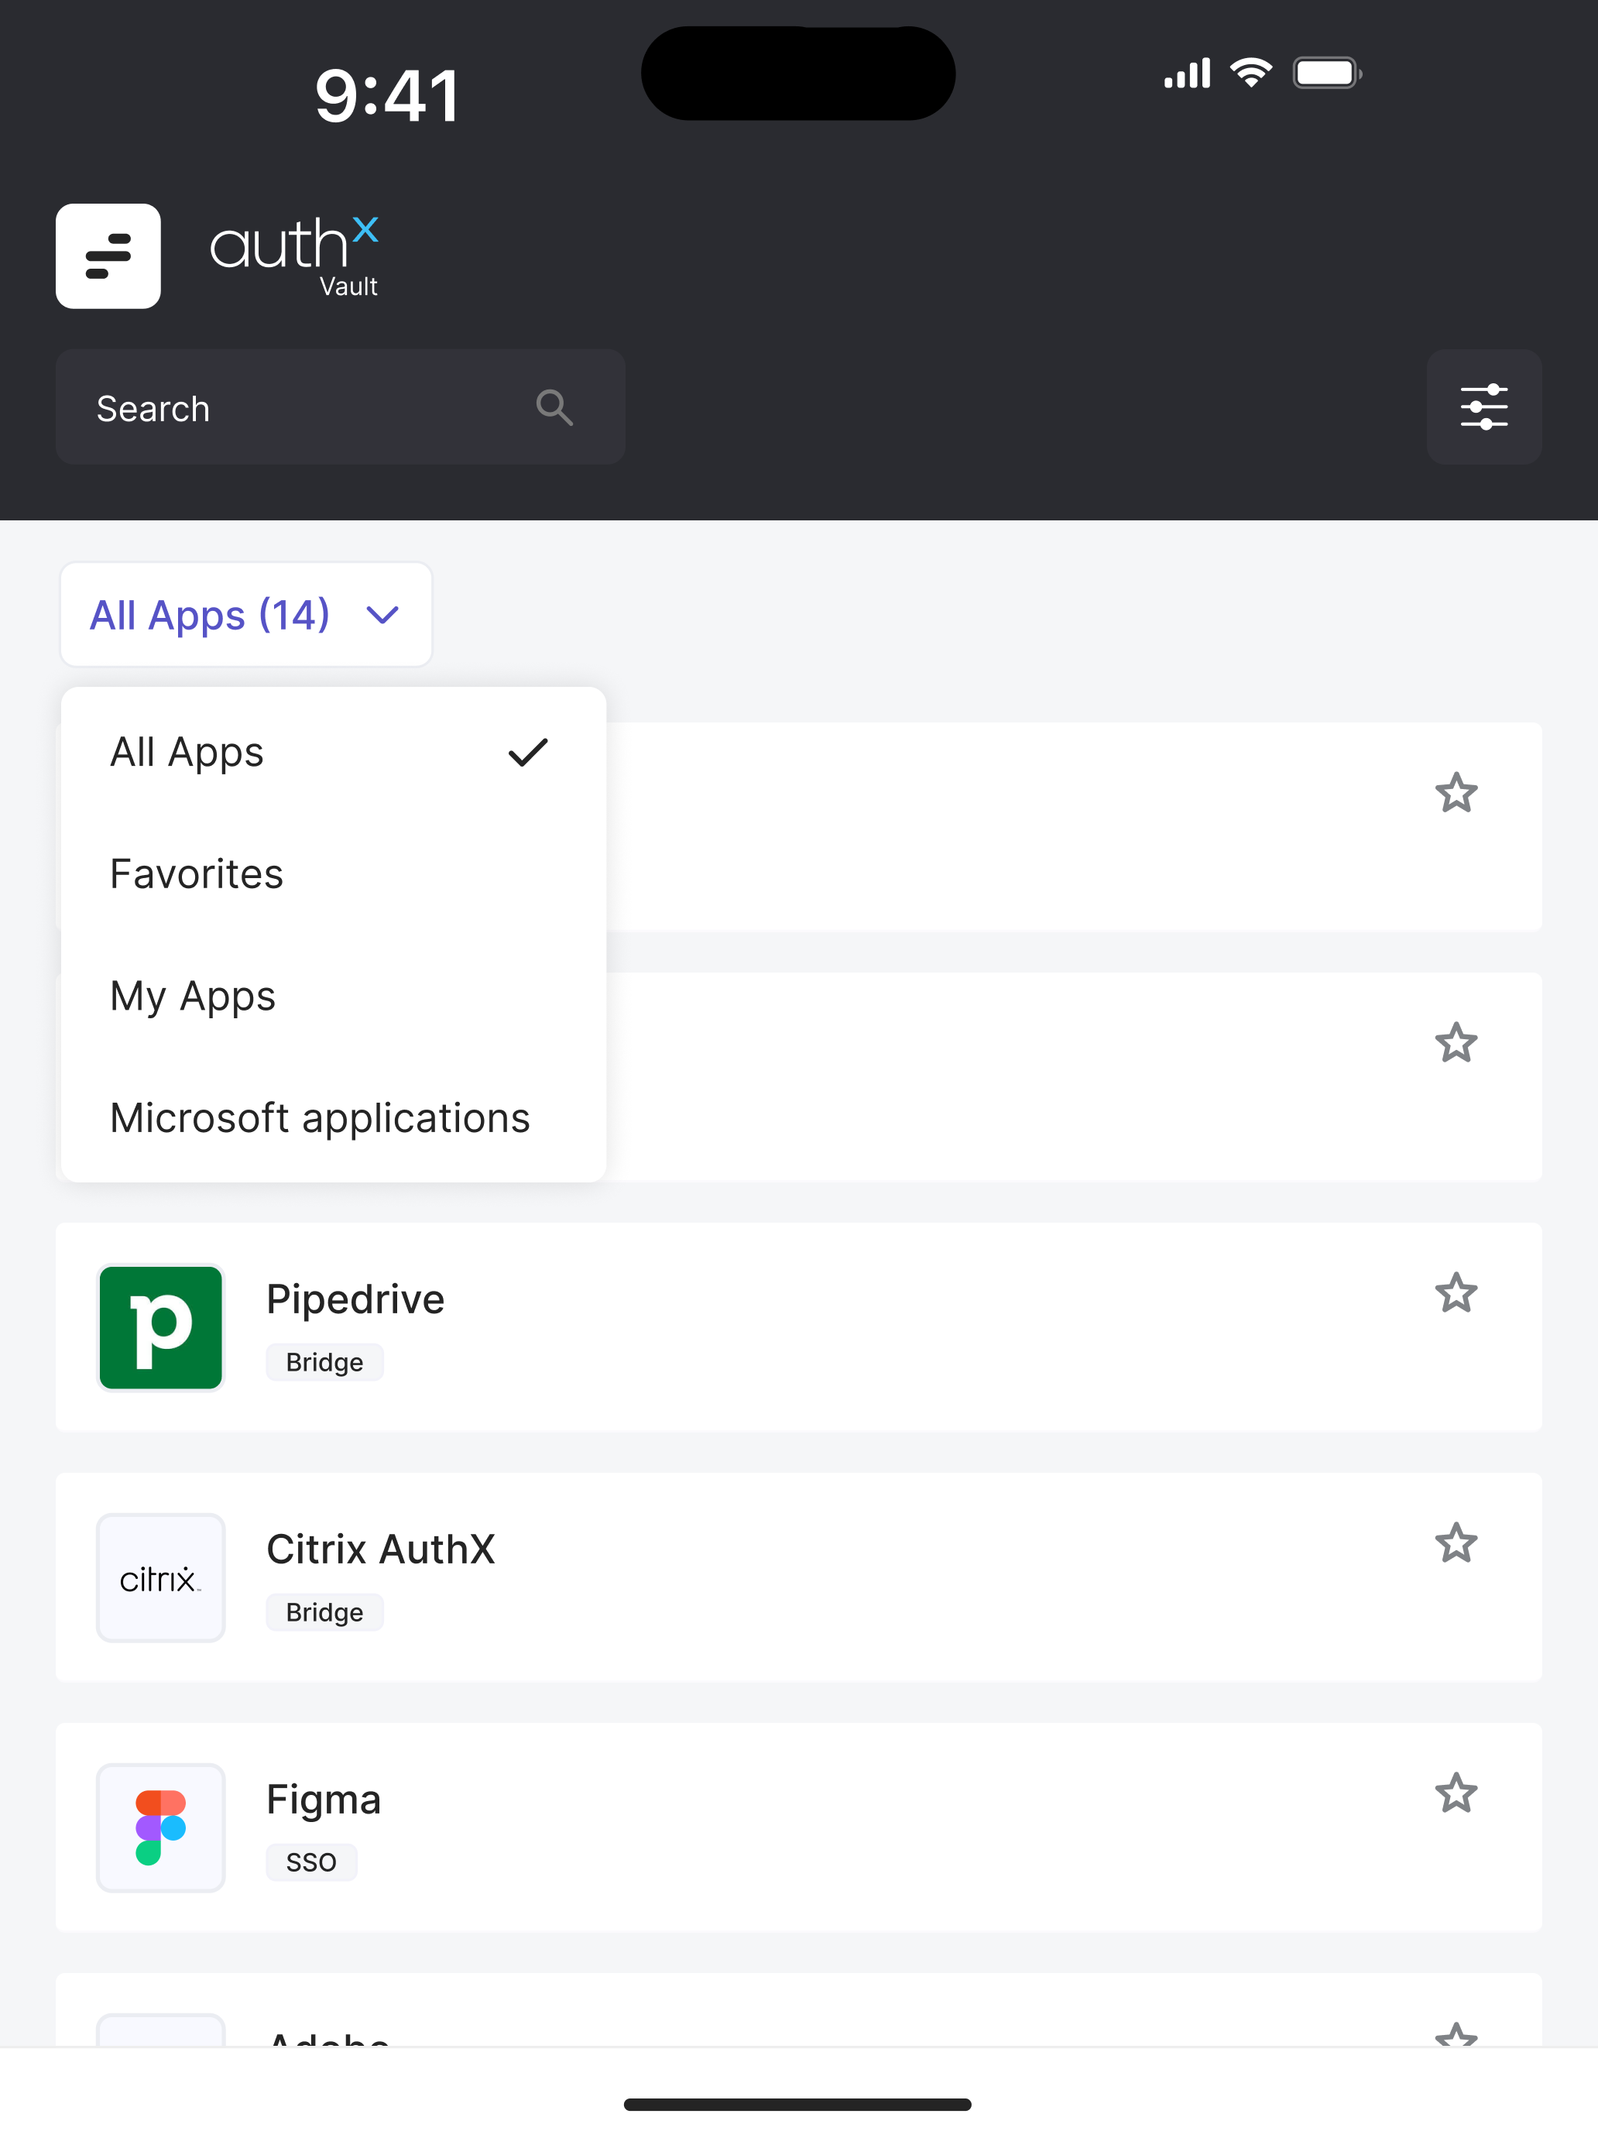1598x2131 pixels.
Task: Tap the 9:41 clock
Action: [386, 95]
